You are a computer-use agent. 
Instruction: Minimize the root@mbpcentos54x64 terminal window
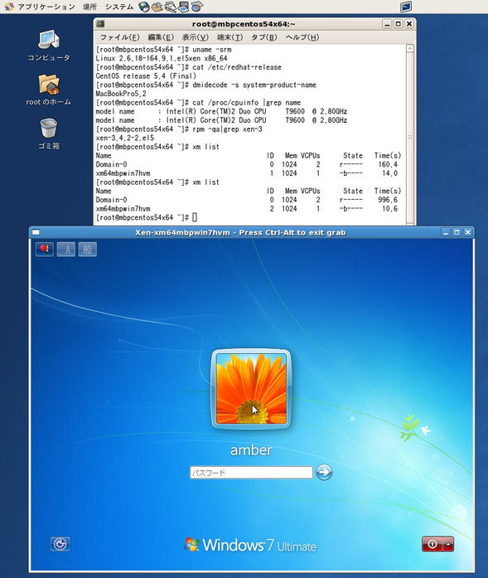[387, 24]
